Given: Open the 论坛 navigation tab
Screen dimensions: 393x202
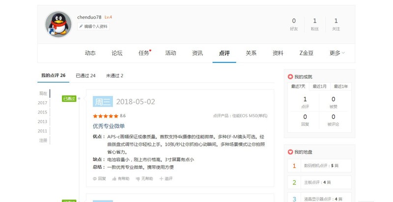Looking at the screenshot, I should tap(117, 53).
